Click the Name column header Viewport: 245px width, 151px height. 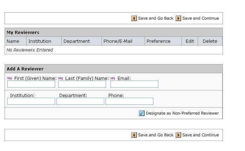pos(13,41)
